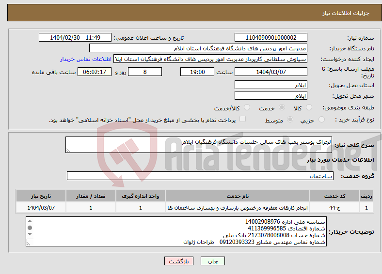Click the اطلاعات خدمات مورد نیاز heading
Viewport: 382px width, 274px height.
pyautogui.click(x=340, y=160)
